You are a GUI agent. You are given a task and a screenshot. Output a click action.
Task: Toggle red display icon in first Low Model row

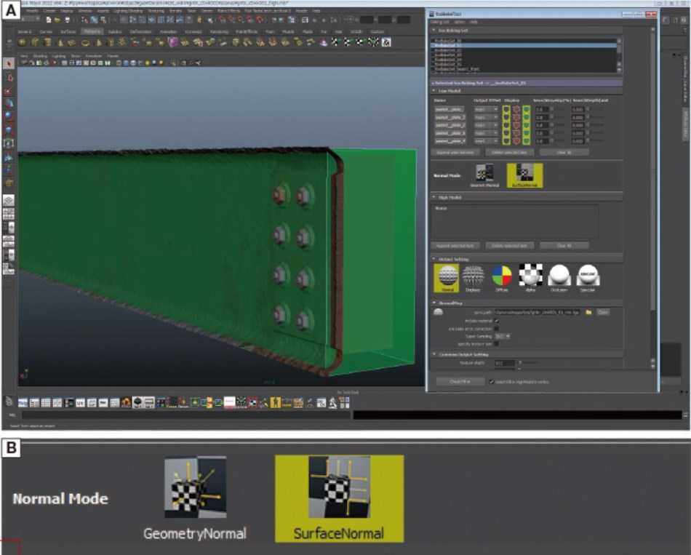click(x=516, y=109)
